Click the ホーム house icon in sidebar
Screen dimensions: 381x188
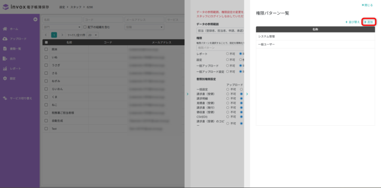[x=5, y=29]
